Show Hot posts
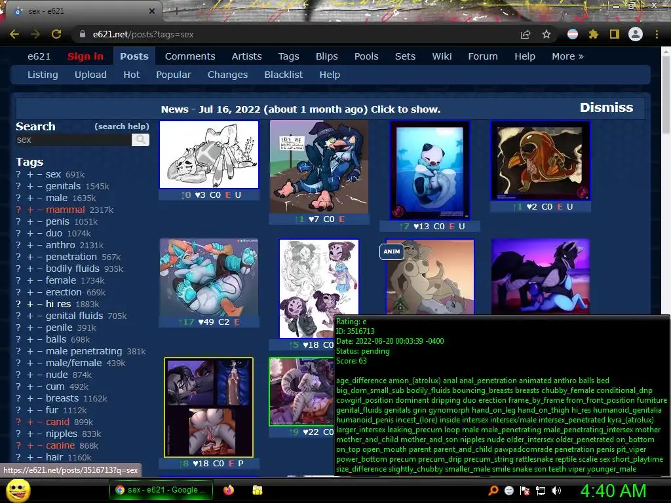The height and width of the screenshot is (503, 671). [x=131, y=75]
